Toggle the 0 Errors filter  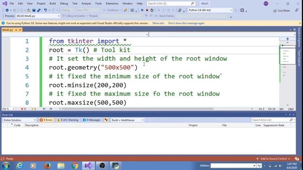pyautogui.click(x=46, y=120)
